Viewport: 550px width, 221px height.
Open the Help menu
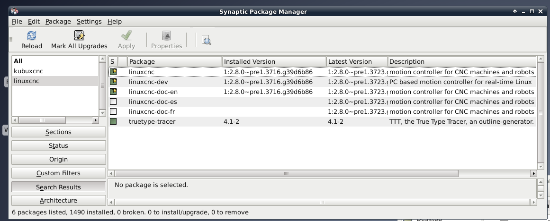point(114,21)
